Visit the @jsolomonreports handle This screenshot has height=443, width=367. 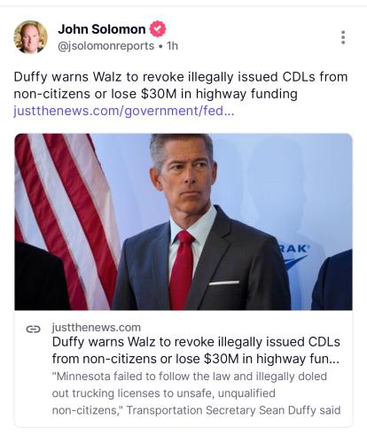pos(105,46)
